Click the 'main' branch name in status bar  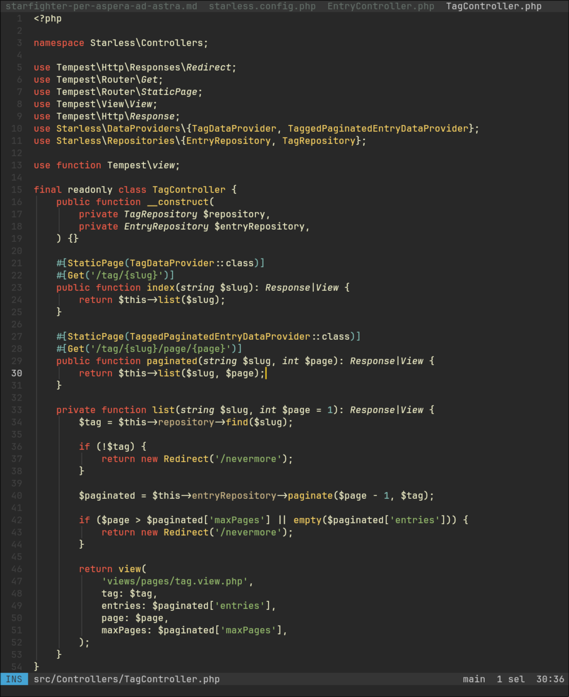(x=474, y=679)
